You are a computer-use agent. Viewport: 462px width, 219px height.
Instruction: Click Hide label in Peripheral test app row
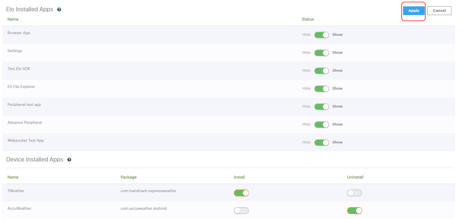tap(306, 106)
